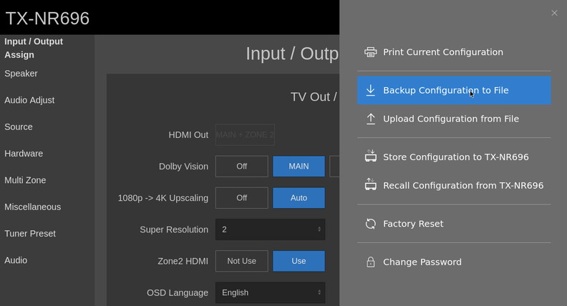The height and width of the screenshot is (306, 567).
Task: Choose Backup Configuration to File
Action: point(454,90)
